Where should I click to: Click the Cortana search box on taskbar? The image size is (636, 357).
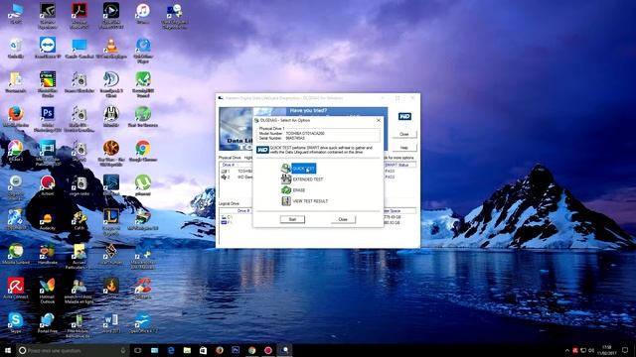pyautogui.click(x=73, y=350)
